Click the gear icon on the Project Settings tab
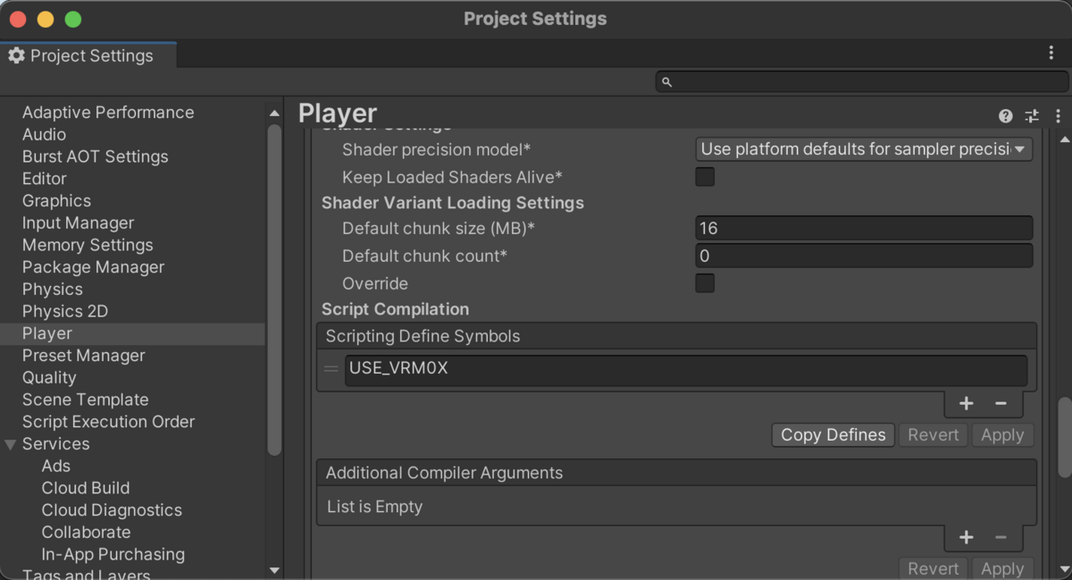Screen dimensions: 1072x580 [x=14, y=55]
